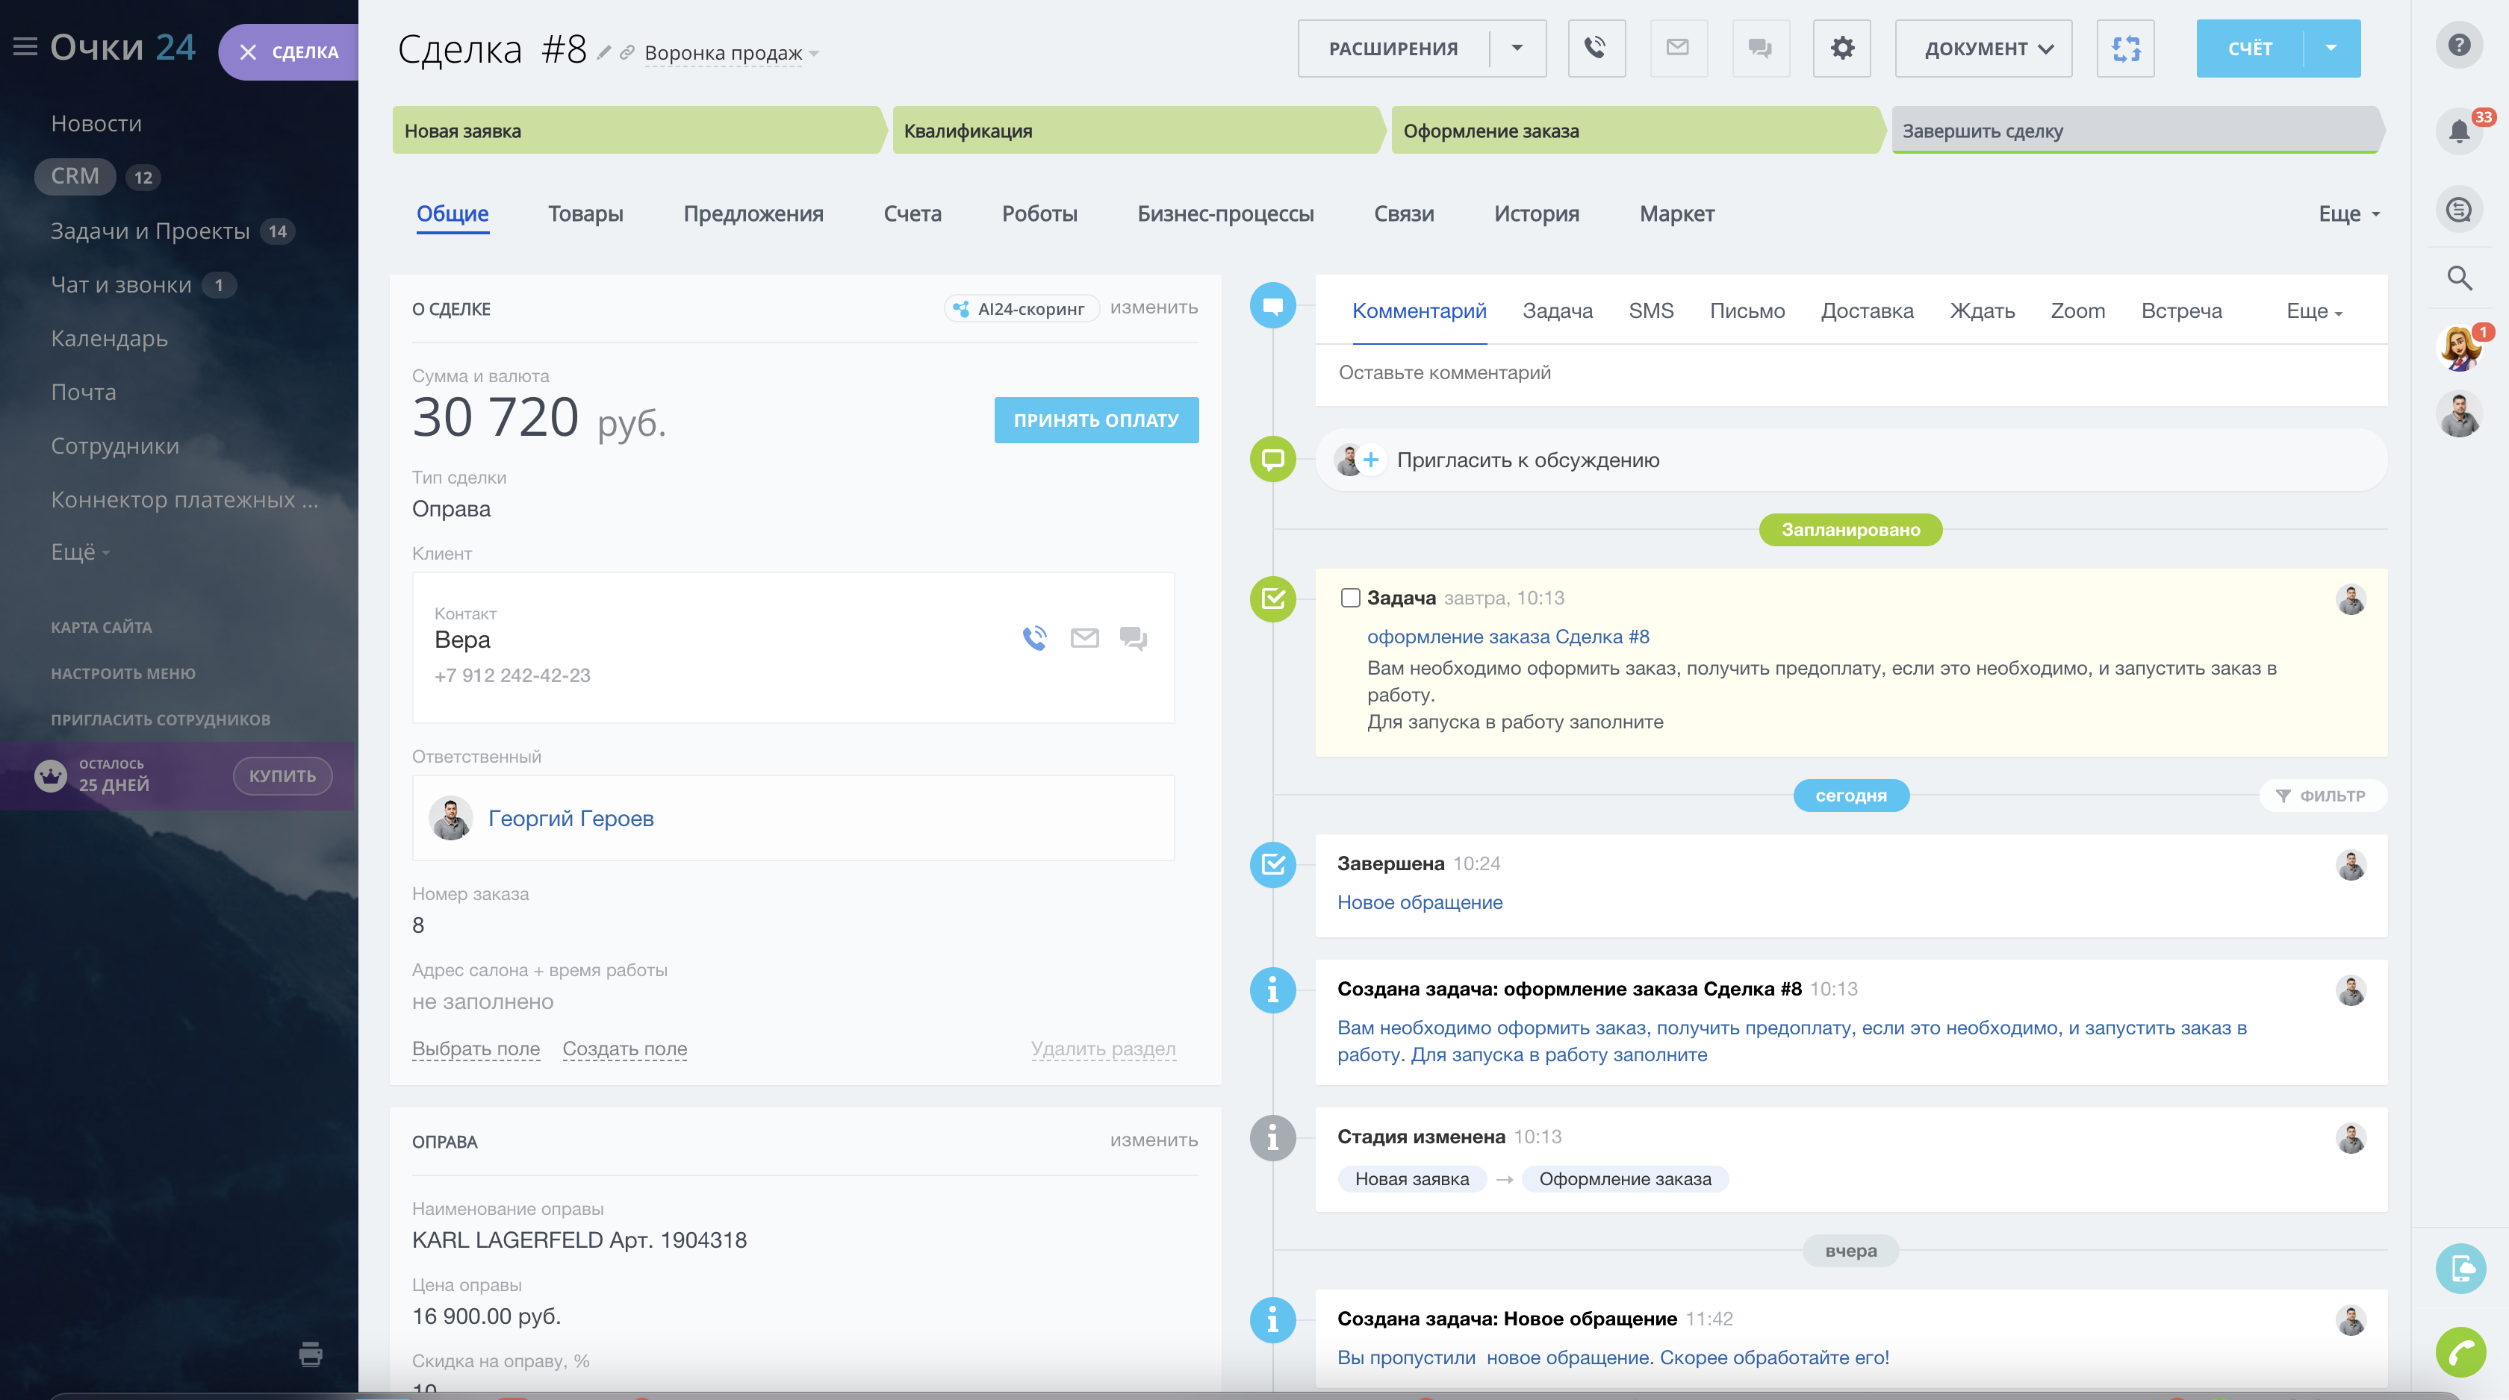Image resolution: width=2509 pixels, height=1400 pixels.
Task: Open the ДОКУМЕНТ dropdown
Action: click(x=1983, y=48)
